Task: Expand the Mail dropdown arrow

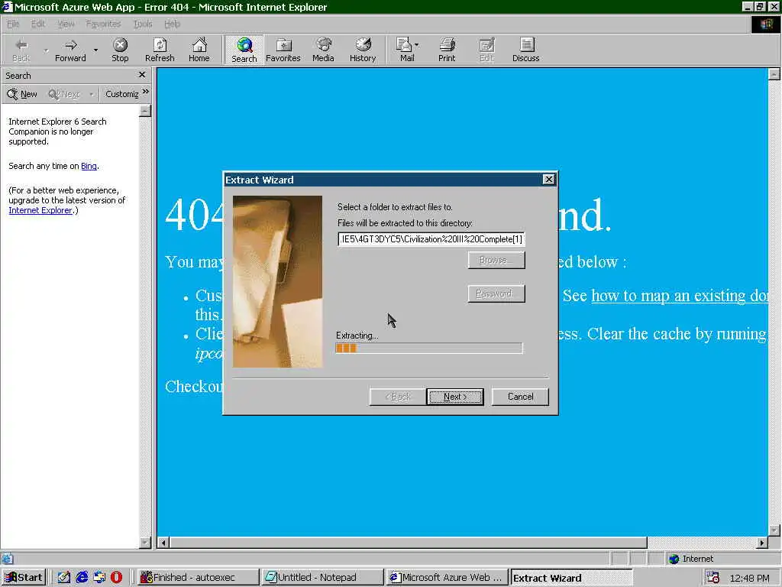Action: coord(416,45)
